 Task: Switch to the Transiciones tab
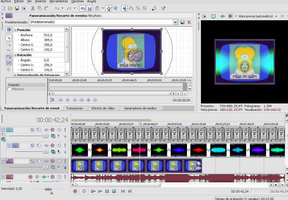[74, 108]
